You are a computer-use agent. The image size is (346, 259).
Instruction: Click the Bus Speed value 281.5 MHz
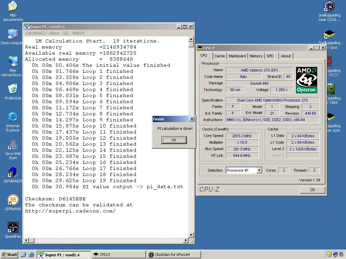pos(242,149)
